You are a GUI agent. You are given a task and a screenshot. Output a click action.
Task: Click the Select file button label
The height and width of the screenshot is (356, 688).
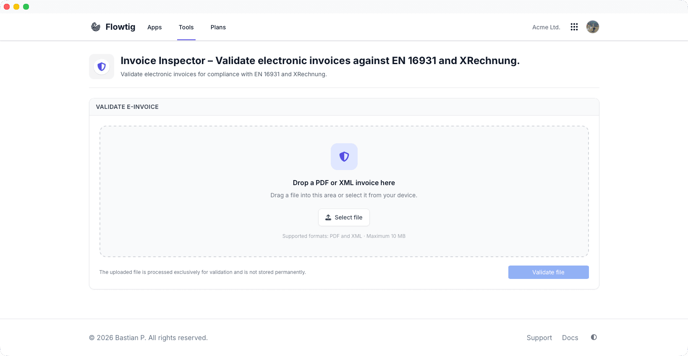pyautogui.click(x=348, y=217)
